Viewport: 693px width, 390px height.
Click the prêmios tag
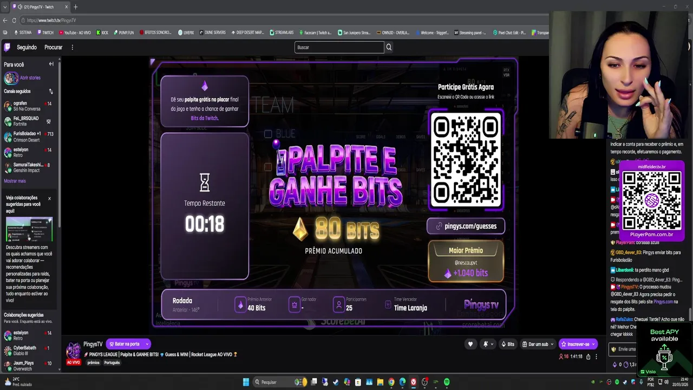[x=94, y=362]
